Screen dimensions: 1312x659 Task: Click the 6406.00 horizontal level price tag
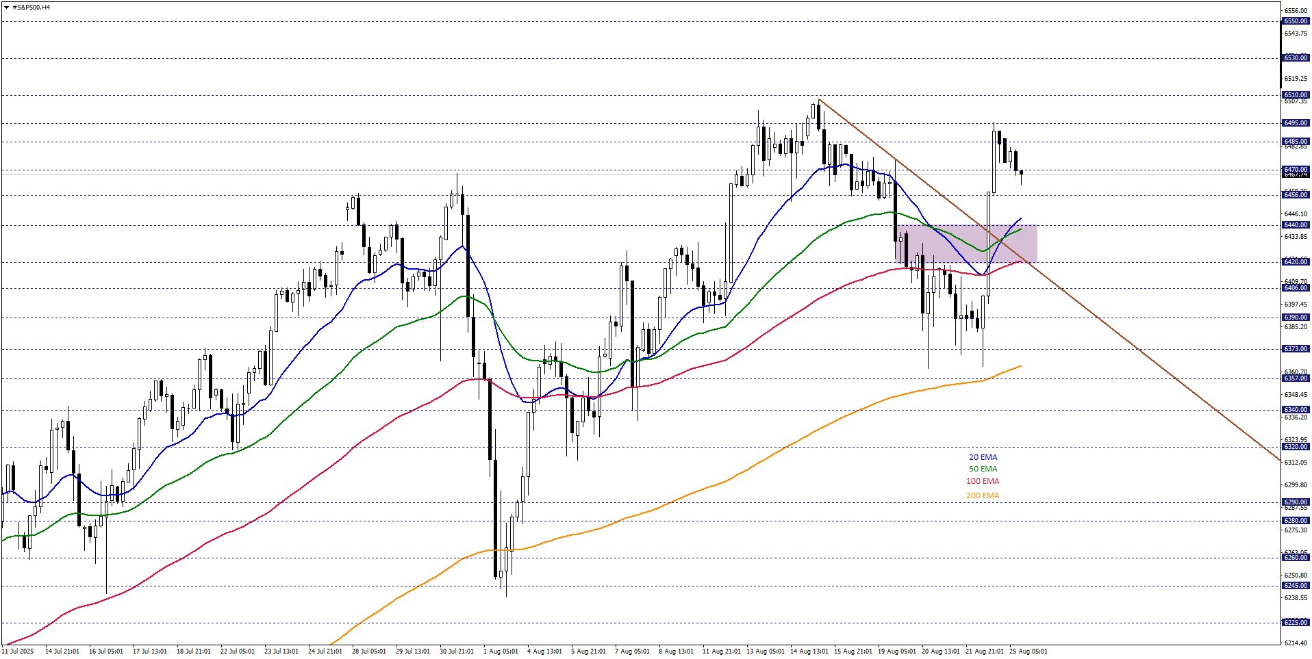(1296, 288)
